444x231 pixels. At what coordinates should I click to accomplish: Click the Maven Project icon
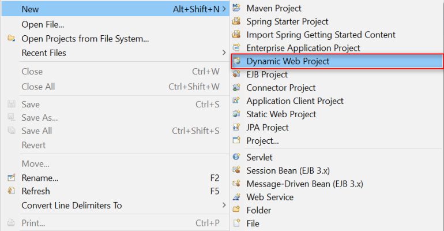[236, 8]
